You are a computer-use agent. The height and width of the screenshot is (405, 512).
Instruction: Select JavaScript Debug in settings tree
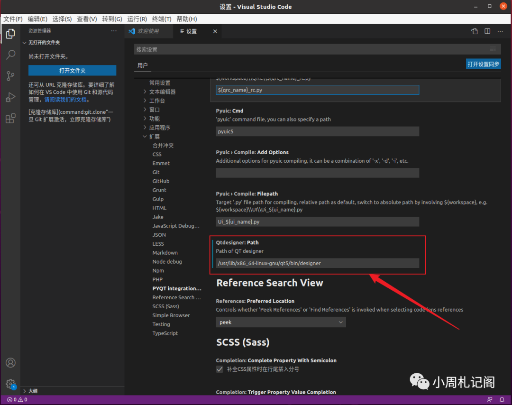pyautogui.click(x=176, y=226)
